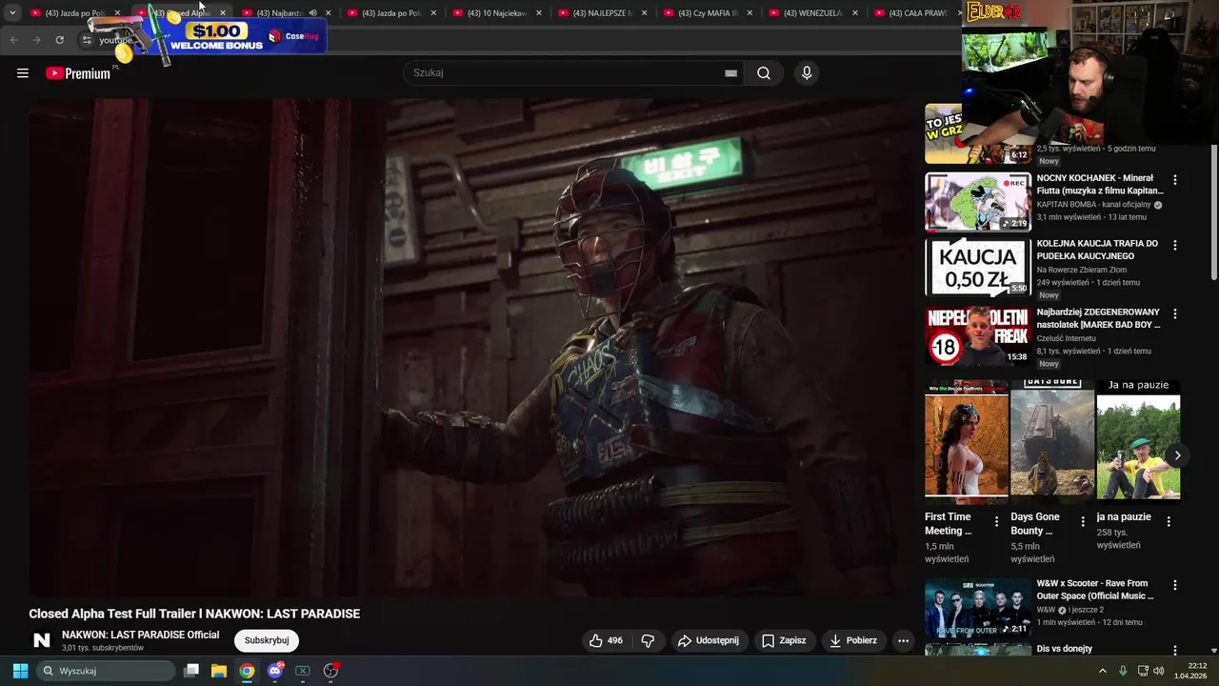Open options for KOLEJNA KAUCJA video
Screen dimensions: 1219x686
pyautogui.click(x=1174, y=245)
